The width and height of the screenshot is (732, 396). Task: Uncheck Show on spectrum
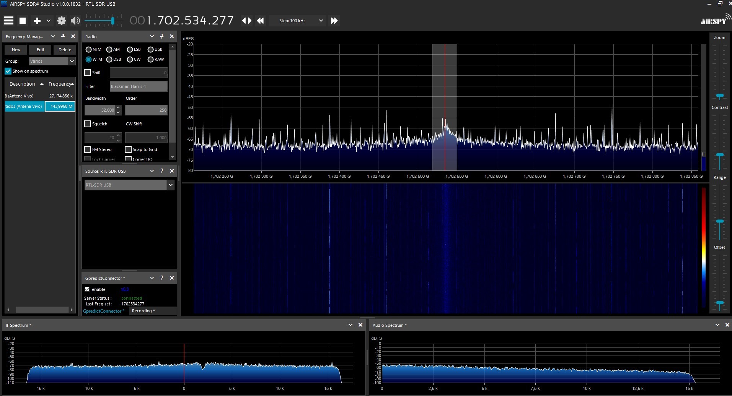[x=8, y=71]
